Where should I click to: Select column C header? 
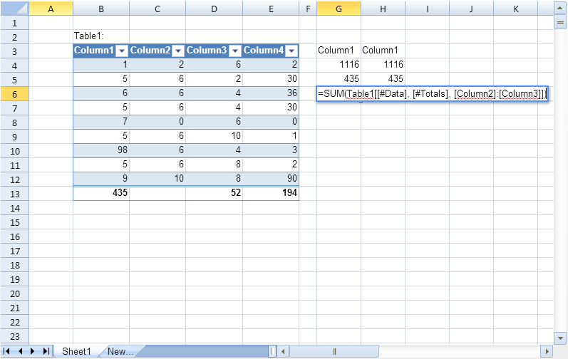[158, 9]
